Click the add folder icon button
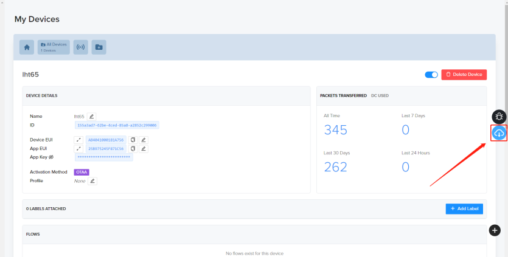The height and width of the screenshot is (257, 508). (x=99, y=47)
